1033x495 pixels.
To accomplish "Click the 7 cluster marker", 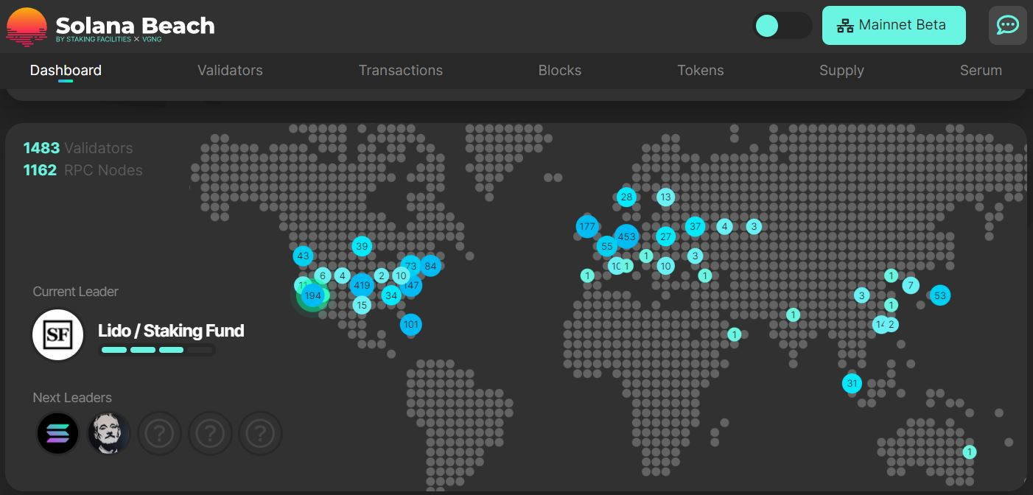I will point(911,285).
